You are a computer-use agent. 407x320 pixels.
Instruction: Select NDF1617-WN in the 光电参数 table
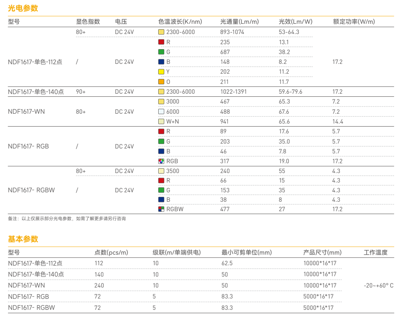tap(26, 112)
